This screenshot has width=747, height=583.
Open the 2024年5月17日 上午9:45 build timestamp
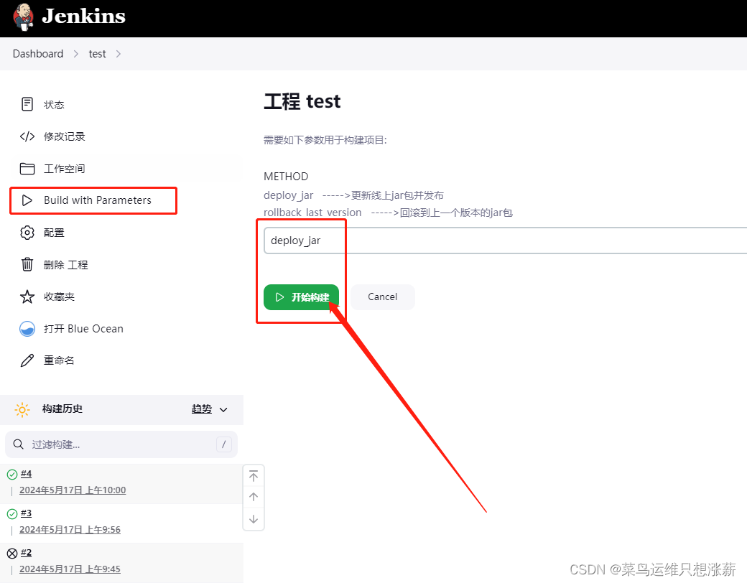pyautogui.click(x=70, y=569)
